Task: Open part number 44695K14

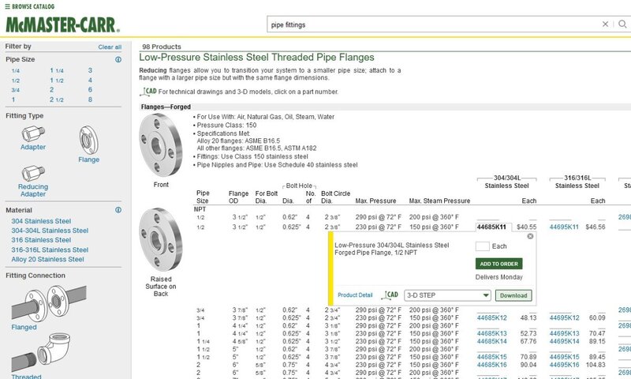Action: pyautogui.click(x=564, y=341)
